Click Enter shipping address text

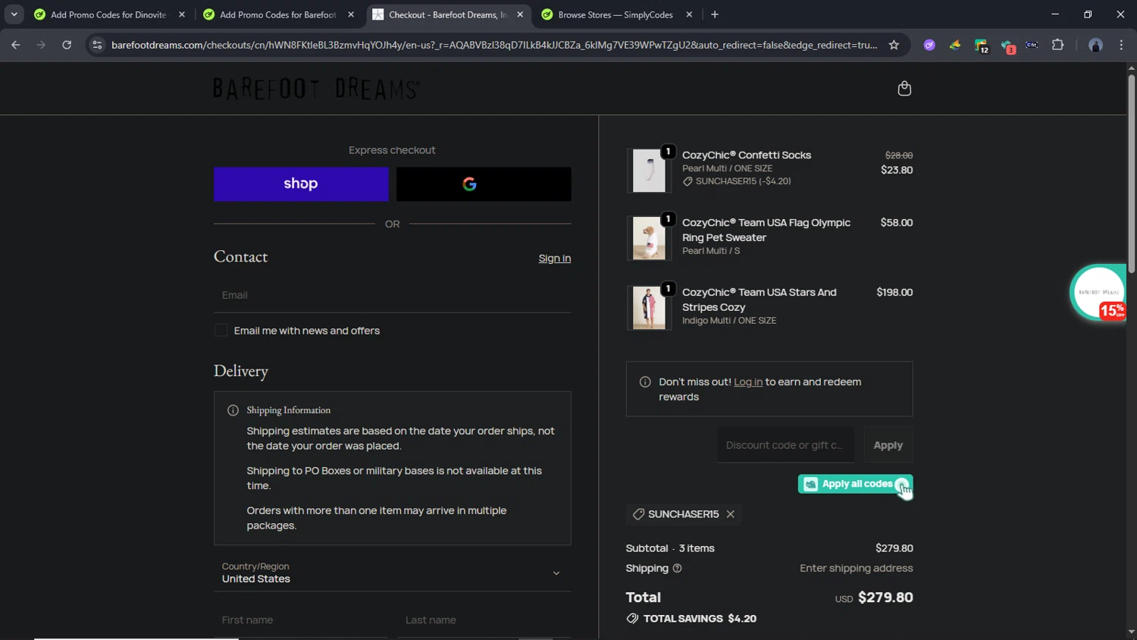pos(857,568)
